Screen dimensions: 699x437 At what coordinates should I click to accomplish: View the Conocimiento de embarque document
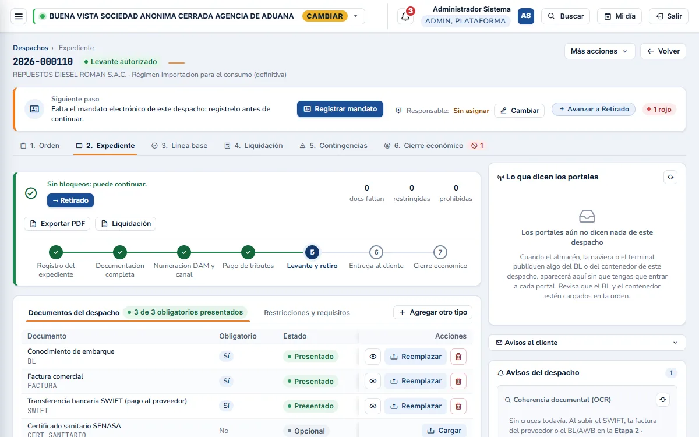373,357
